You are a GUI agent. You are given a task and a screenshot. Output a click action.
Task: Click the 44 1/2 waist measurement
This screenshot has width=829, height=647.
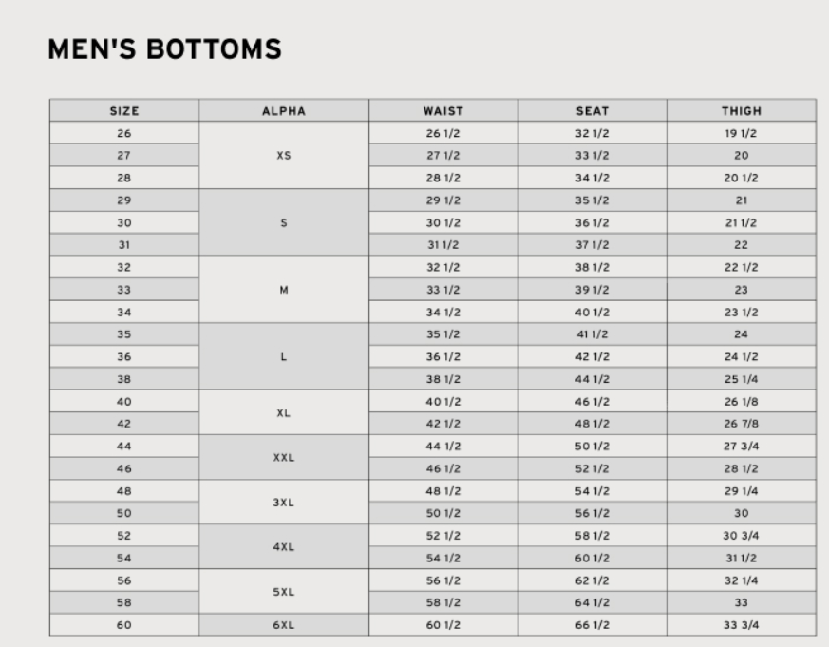pyautogui.click(x=443, y=447)
